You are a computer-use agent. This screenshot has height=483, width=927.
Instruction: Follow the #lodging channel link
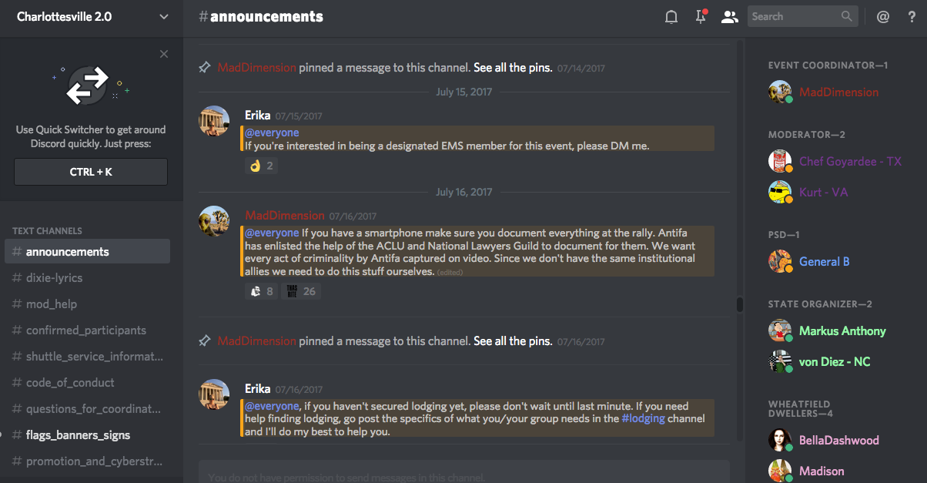643,419
